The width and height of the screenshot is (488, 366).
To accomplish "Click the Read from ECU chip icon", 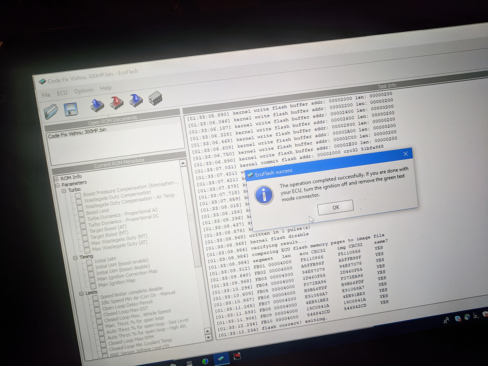I will click(97, 104).
